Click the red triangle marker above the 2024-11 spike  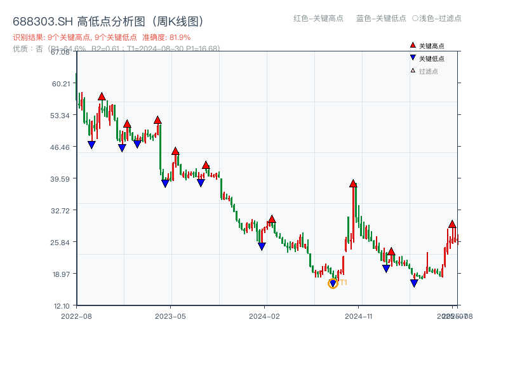tap(353, 184)
